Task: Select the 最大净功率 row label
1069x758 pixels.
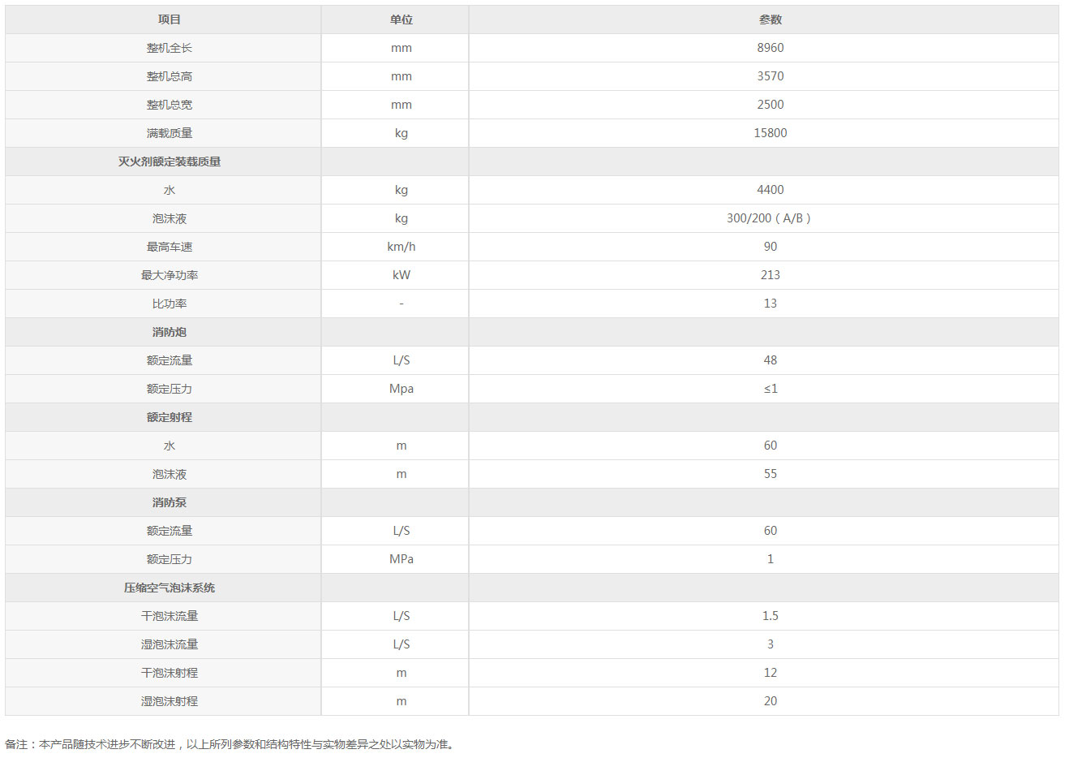Action: coord(170,275)
